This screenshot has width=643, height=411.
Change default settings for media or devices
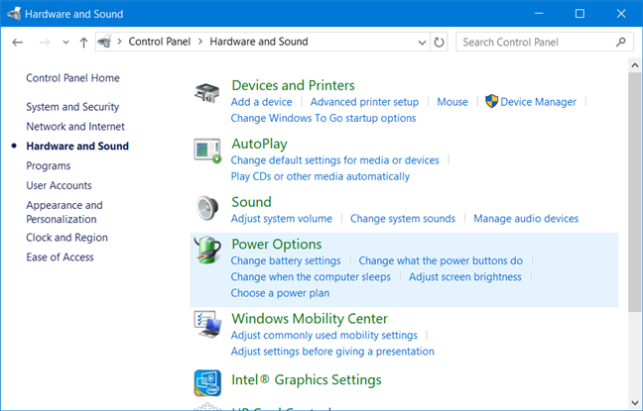point(335,160)
